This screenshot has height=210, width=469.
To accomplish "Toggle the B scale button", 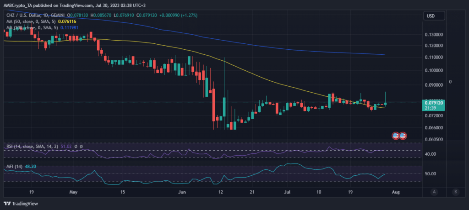I will (455, 192).
